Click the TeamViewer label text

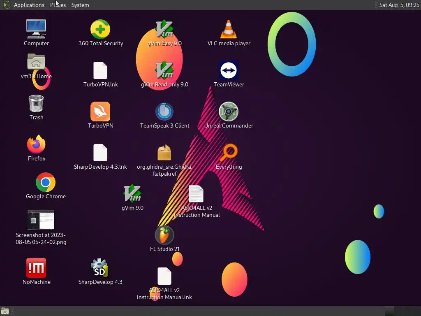coord(229,84)
